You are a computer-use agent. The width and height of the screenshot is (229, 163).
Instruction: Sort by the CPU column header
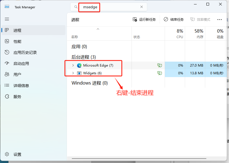(180, 34)
